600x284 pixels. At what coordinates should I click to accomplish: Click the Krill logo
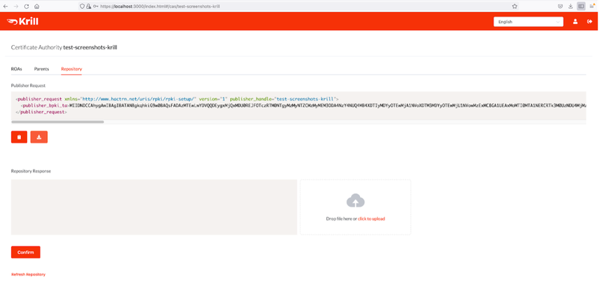pyautogui.click(x=22, y=22)
